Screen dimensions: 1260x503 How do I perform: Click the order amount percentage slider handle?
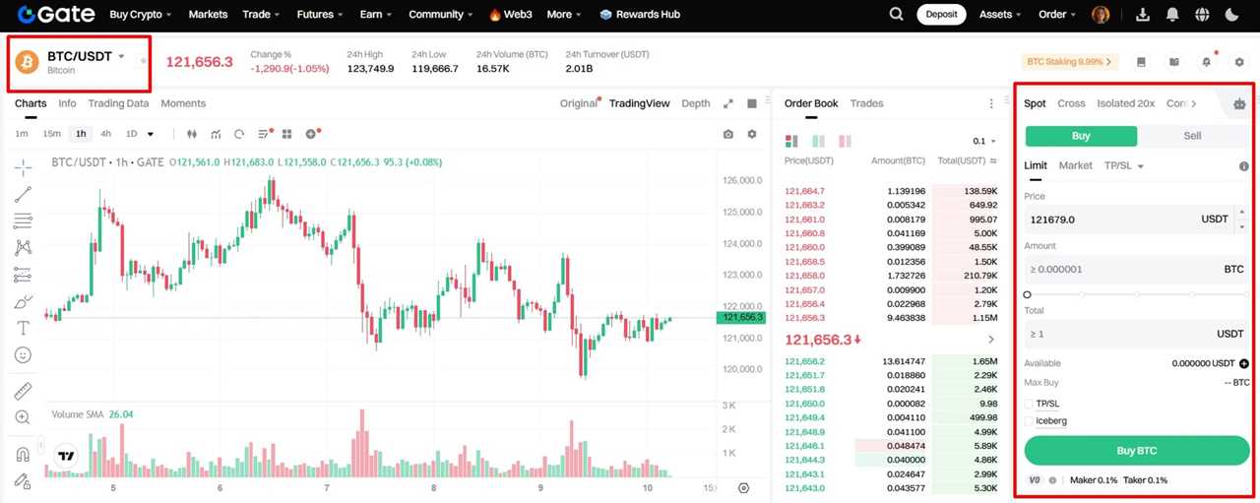click(1028, 294)
